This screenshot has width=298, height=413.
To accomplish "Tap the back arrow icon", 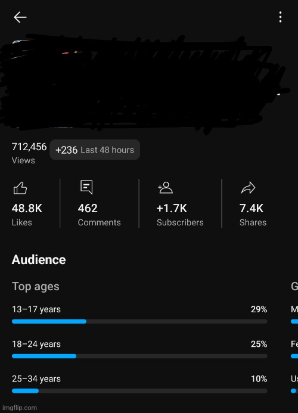I will [x=20, y=17].
